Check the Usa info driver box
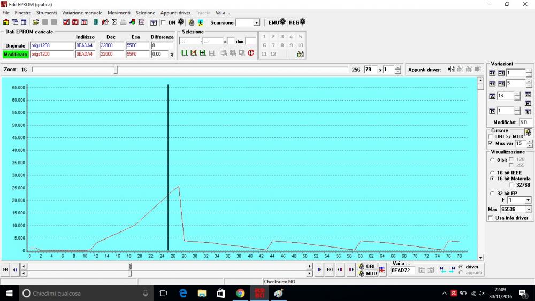The image size is (535, 301). (491, 218)
